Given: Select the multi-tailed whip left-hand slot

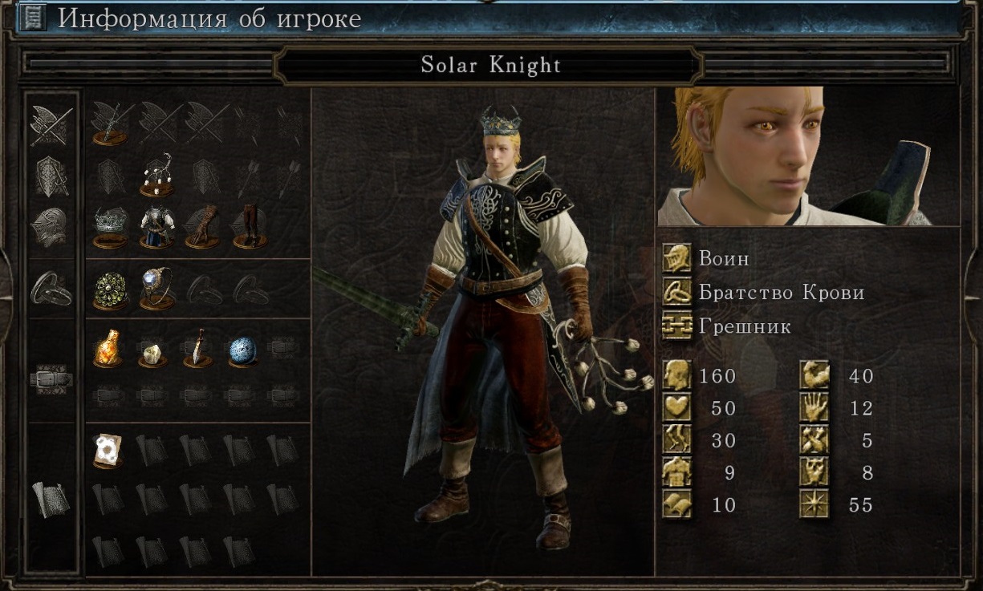Looking at the screenshot, I should click(156, 176).
